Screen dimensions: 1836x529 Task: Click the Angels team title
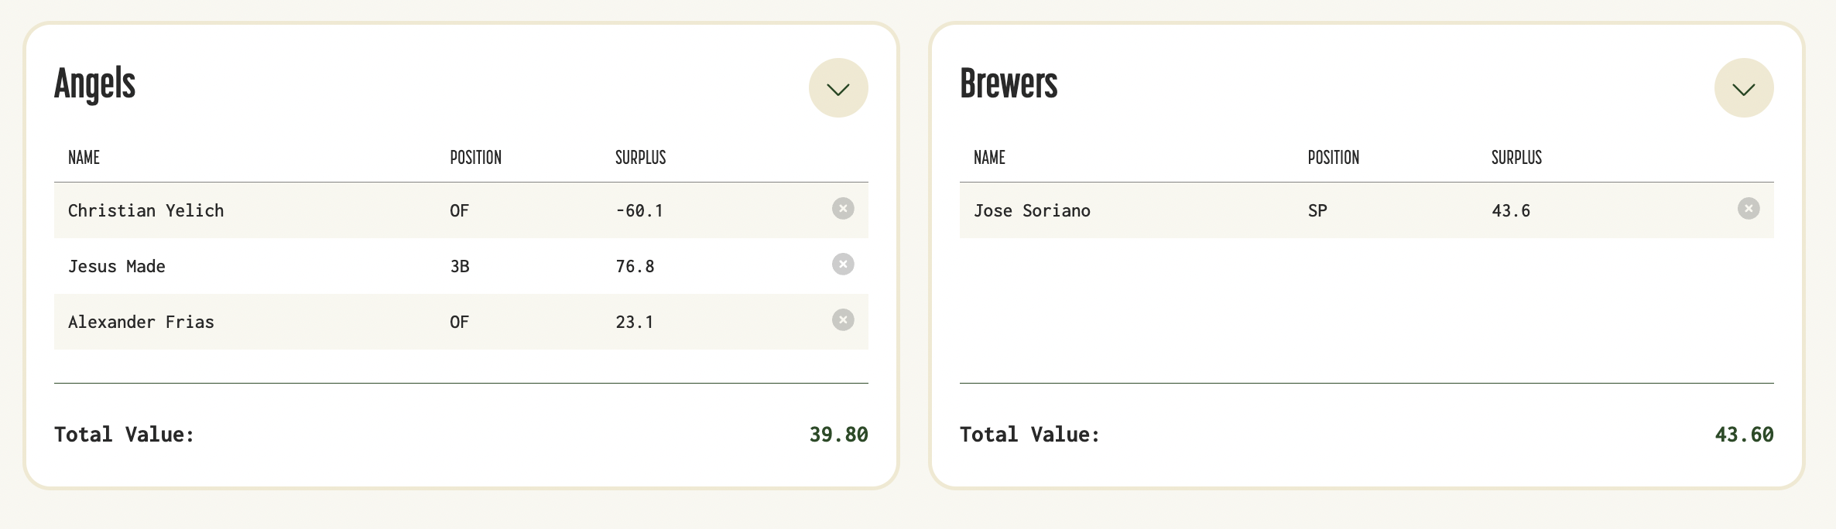pyautogui.click(x=94, y=84)
